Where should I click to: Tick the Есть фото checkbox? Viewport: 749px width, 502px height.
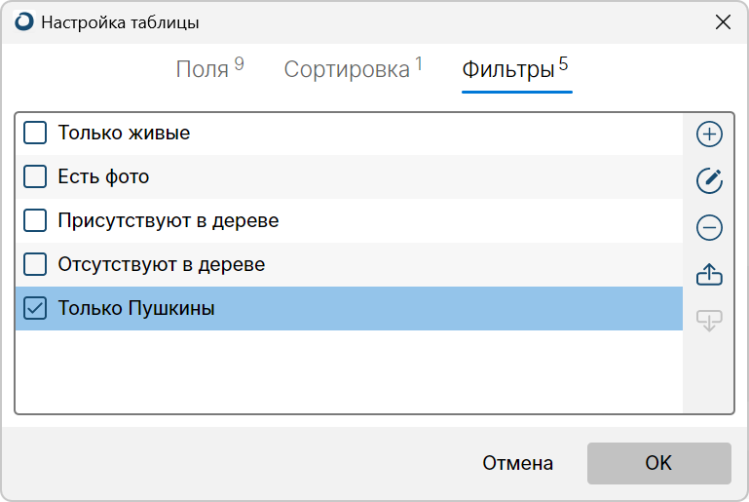tap(35, 176)
